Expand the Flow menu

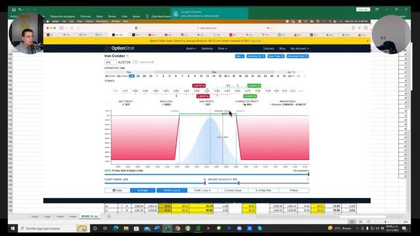click(222, 49)
